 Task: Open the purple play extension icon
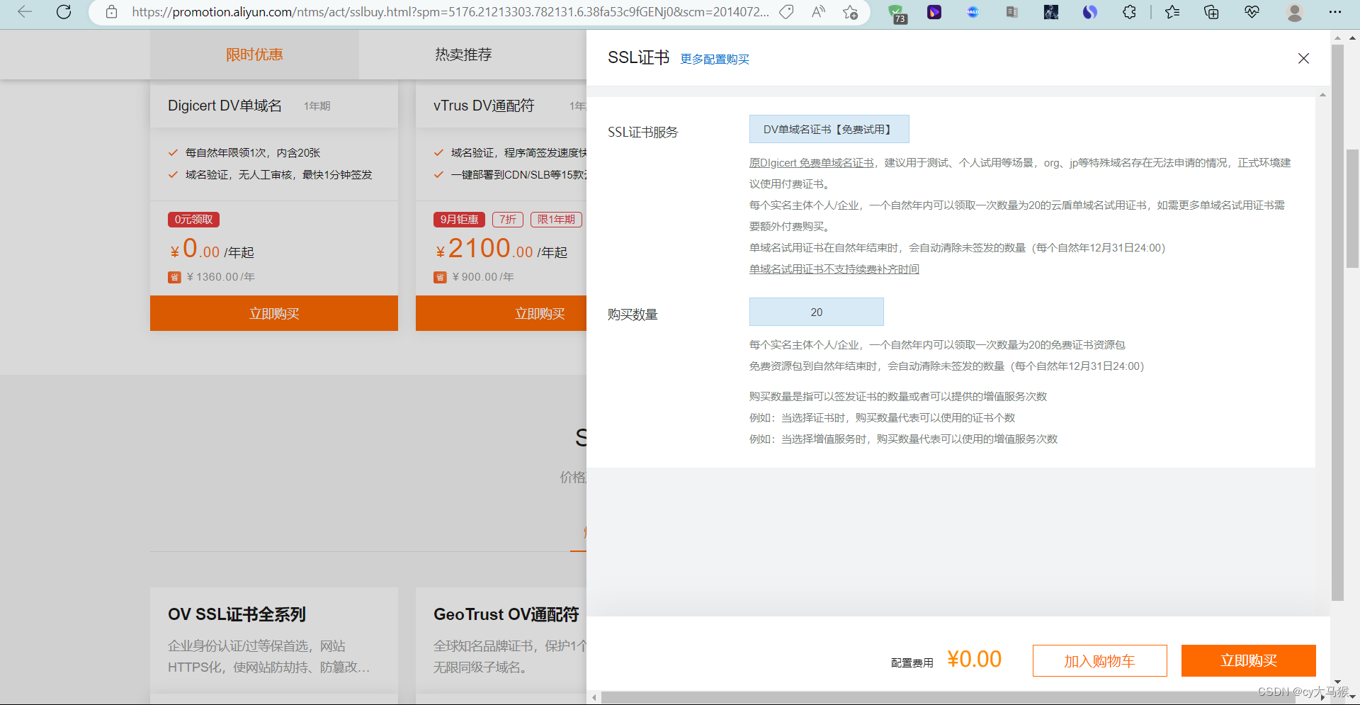(934, 12)
